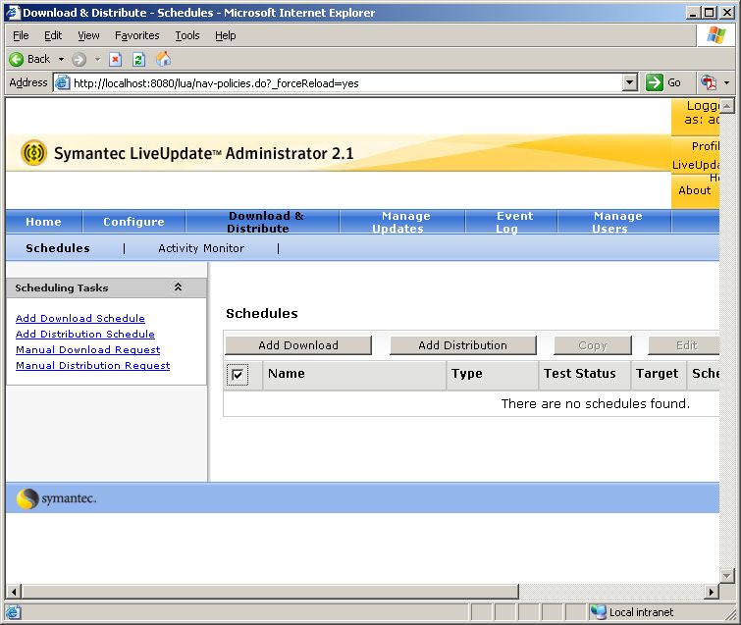Click 'There are no schedules found.' text
741x625 pixels.
[596, 403]
